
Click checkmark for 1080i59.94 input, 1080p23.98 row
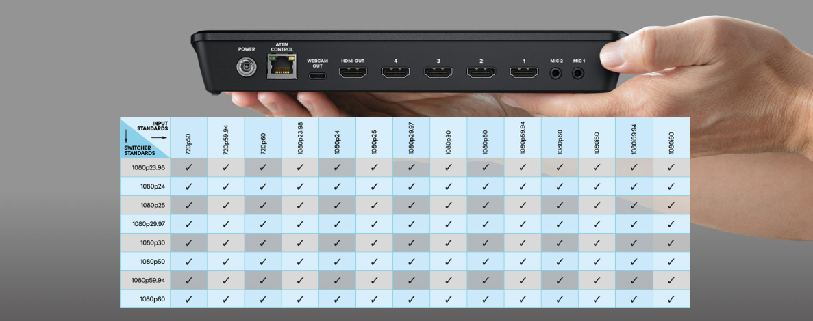pos(634,167)
